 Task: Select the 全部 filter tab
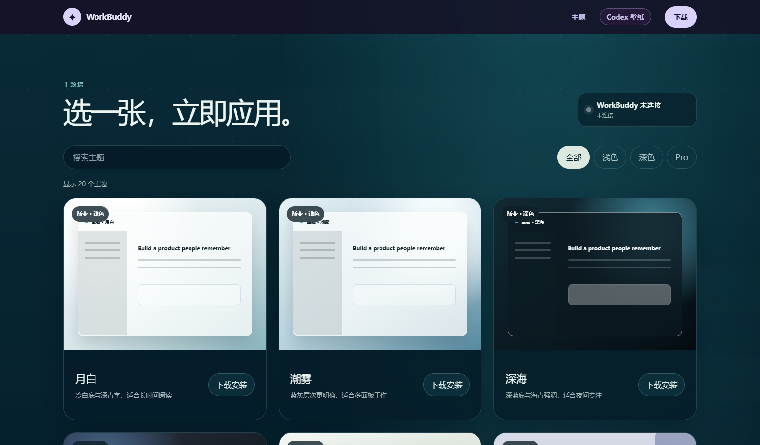[573, 157]
